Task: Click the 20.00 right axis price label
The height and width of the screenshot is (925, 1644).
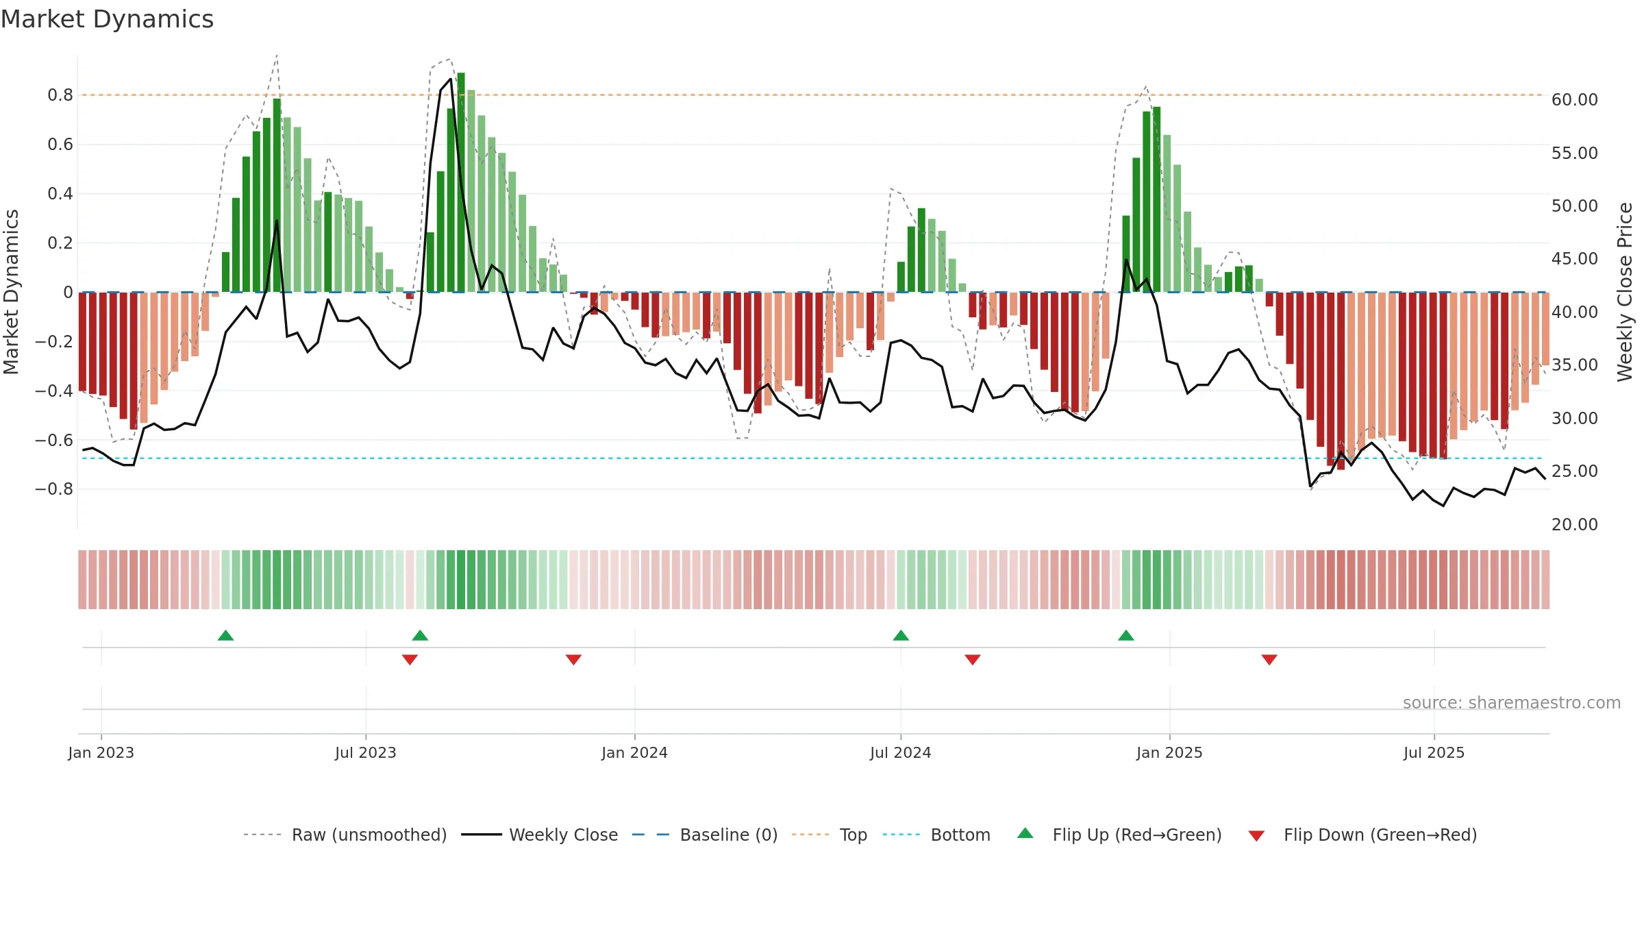Action: click(x=1575, y=525)
